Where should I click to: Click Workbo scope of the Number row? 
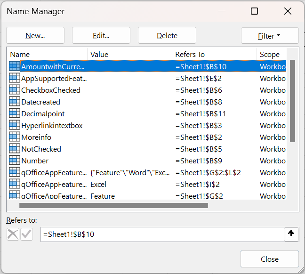tap(273, 161)
